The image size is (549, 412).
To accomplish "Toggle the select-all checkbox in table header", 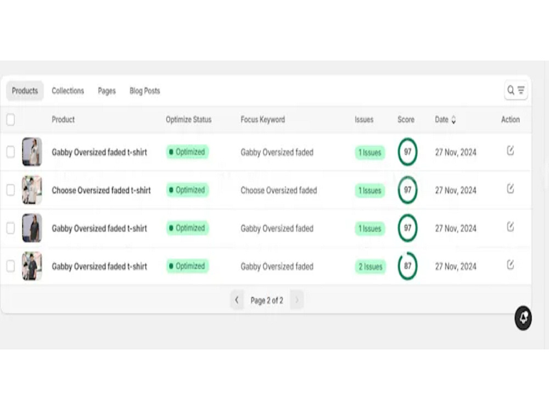I will click(x=10, y=119).
